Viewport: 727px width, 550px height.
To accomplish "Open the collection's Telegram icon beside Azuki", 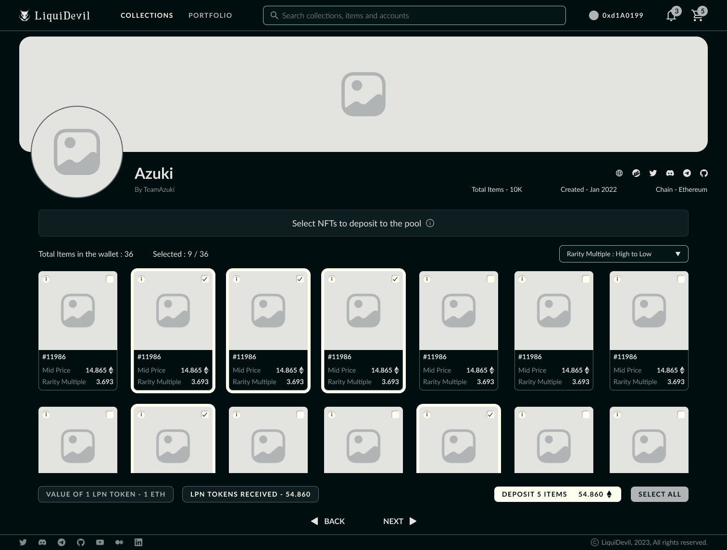I will click(687, 173).
